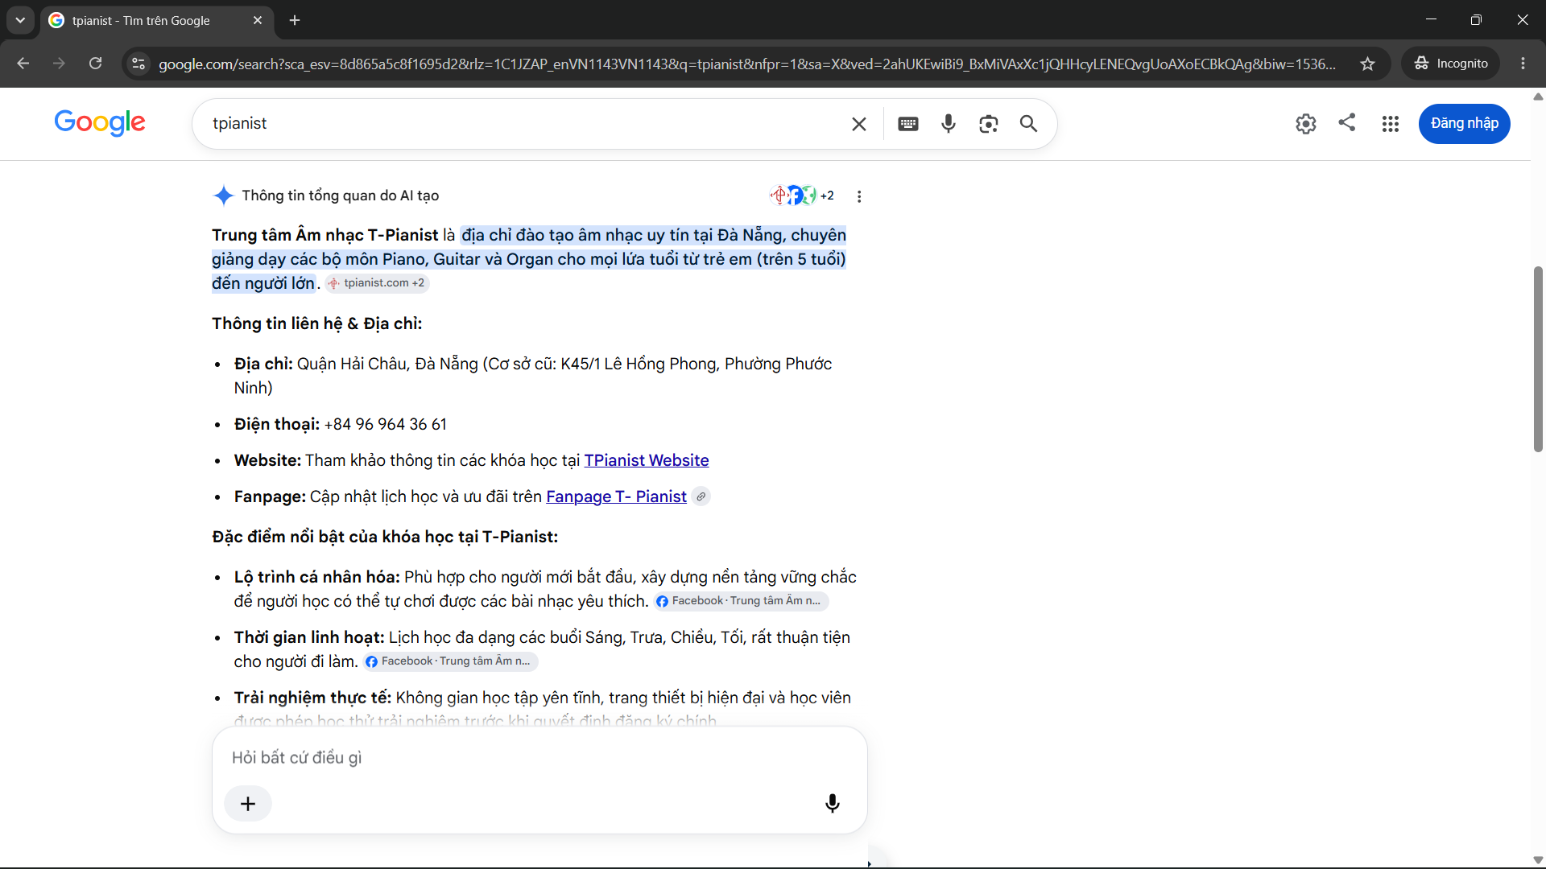
Task: Click phone number +84 96 964 36 61
Action: (x=386, y=424)
